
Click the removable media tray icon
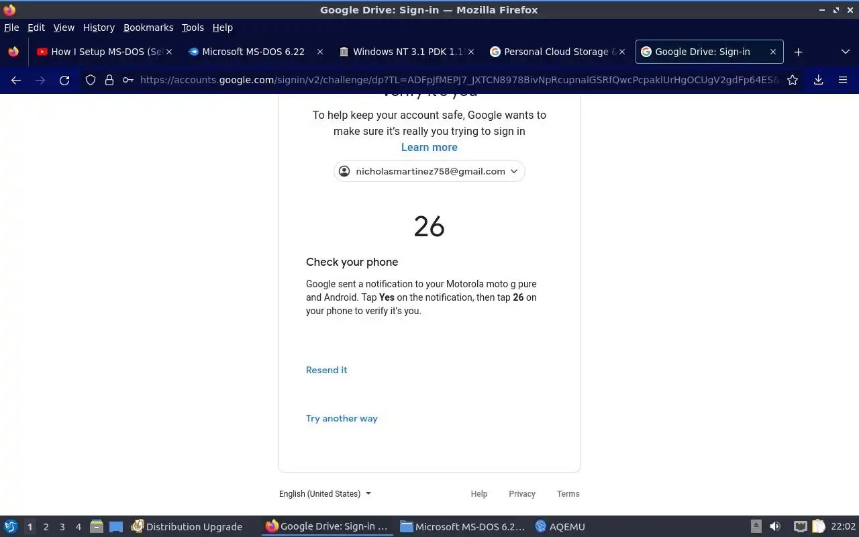tap(756, 526)
